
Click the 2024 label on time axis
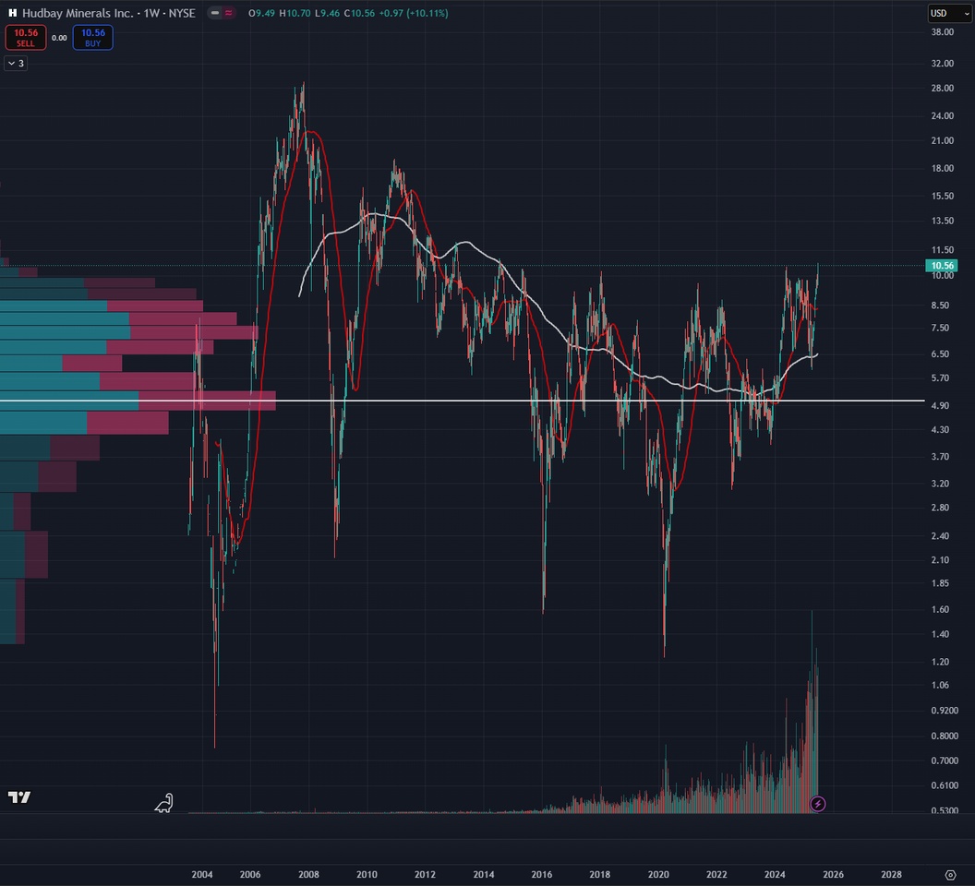775,874
